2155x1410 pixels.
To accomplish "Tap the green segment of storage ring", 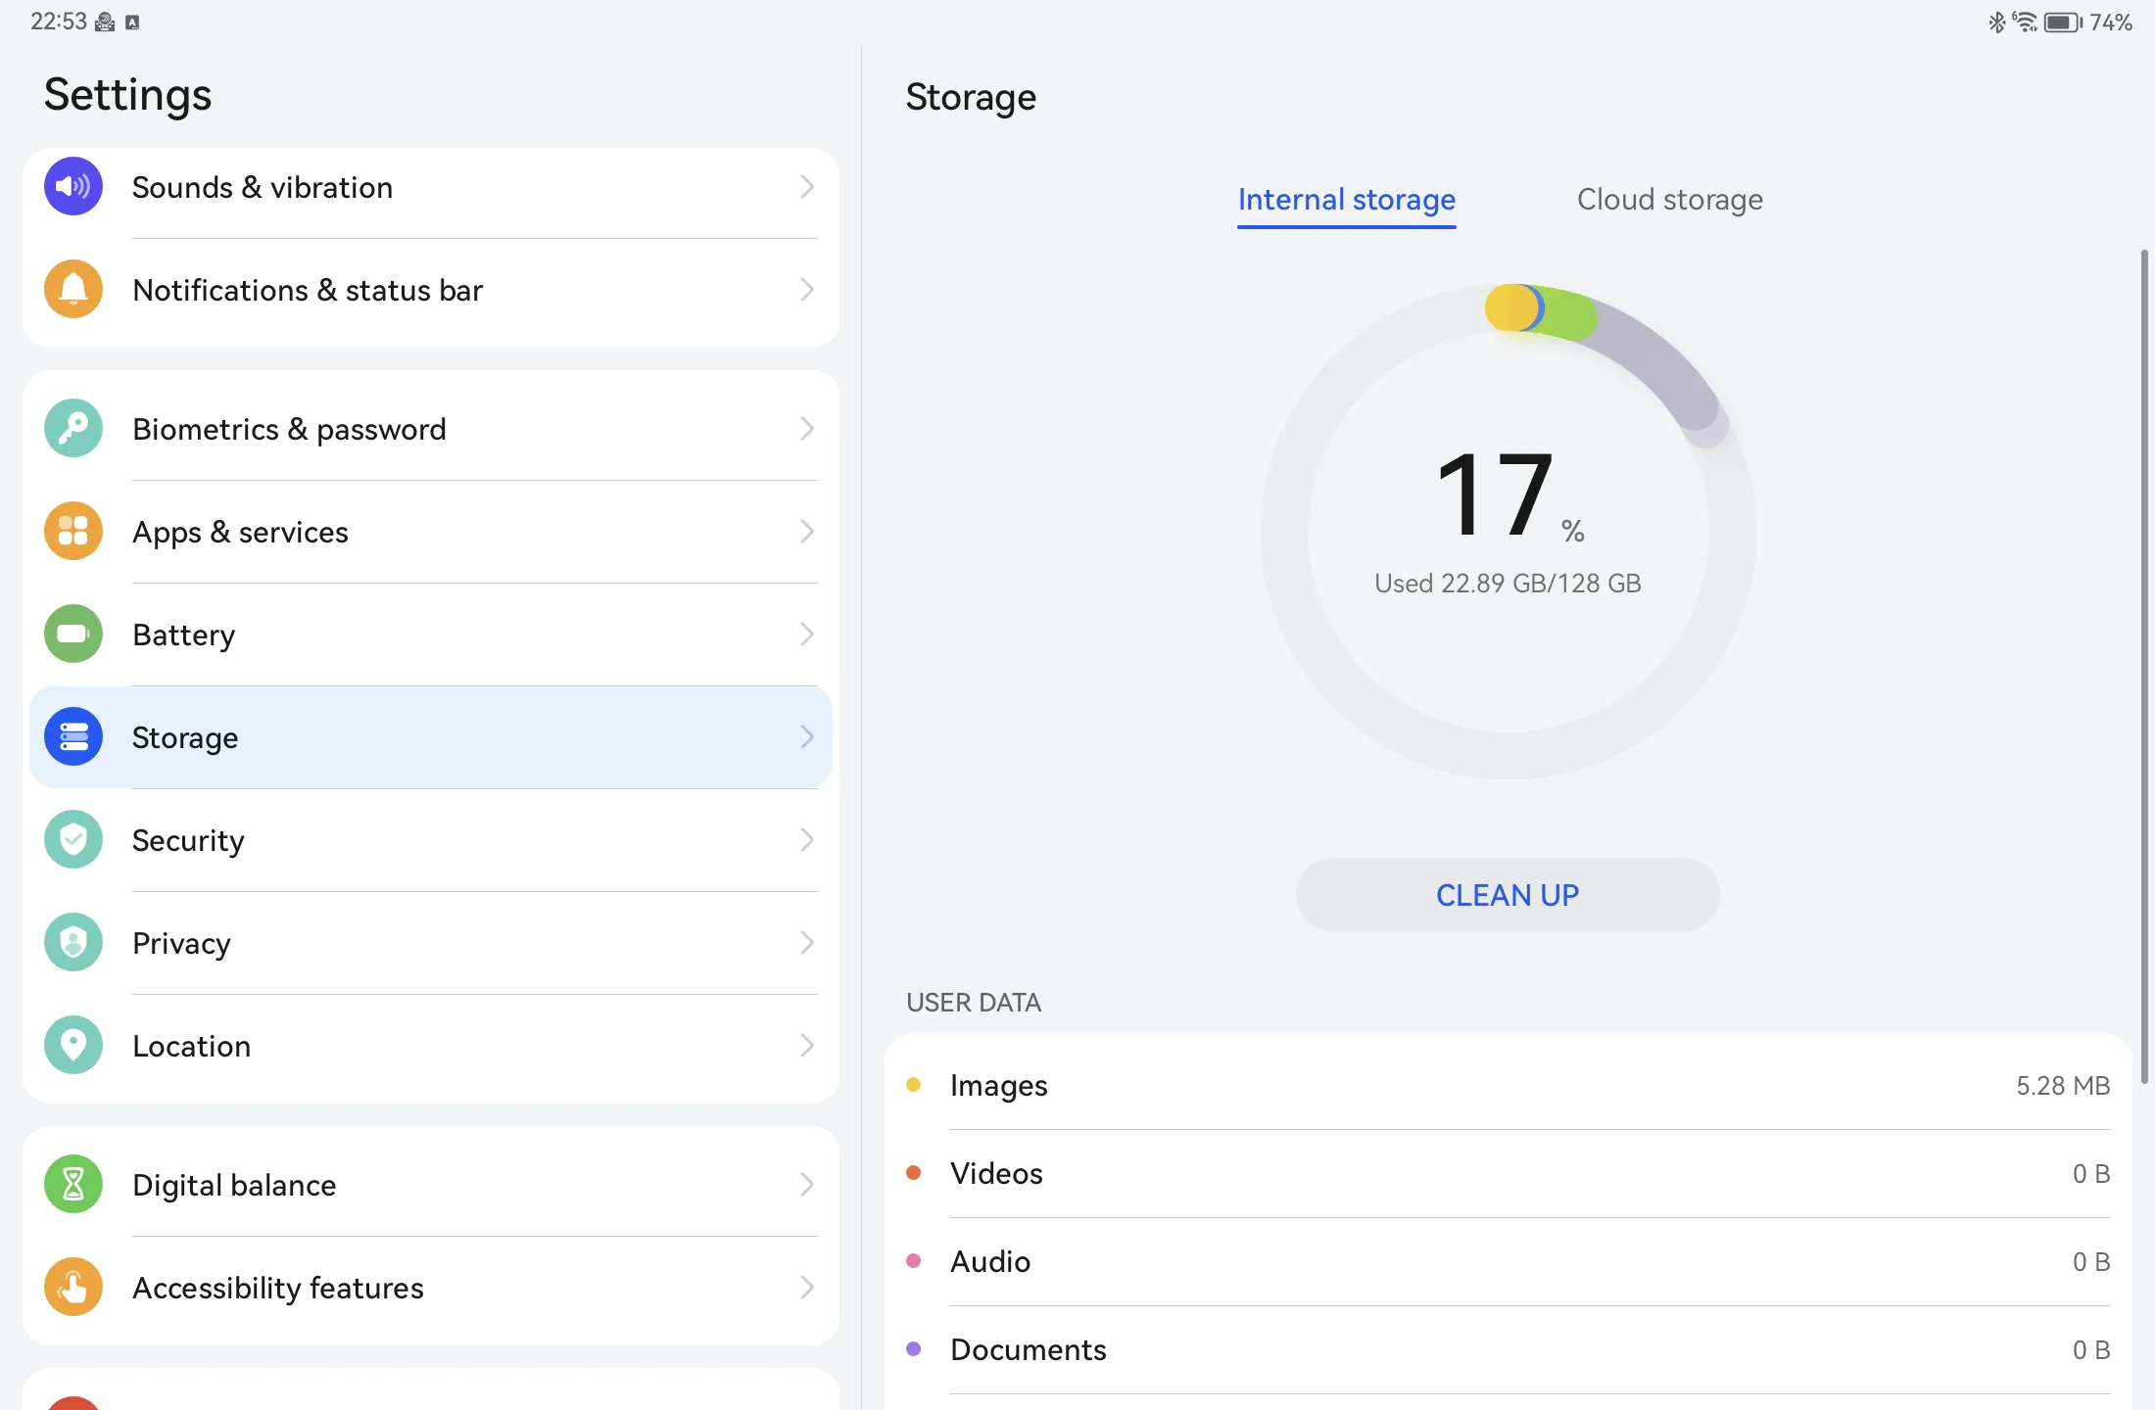I will pyautogui.click(x=1569, y=315).
